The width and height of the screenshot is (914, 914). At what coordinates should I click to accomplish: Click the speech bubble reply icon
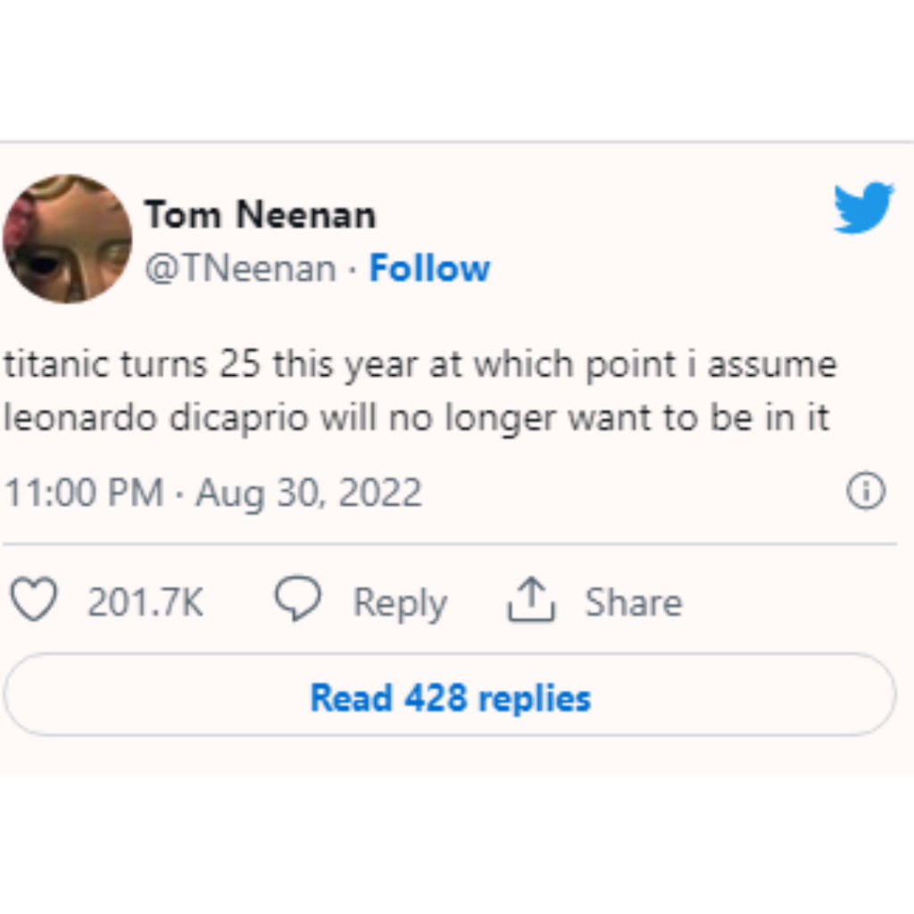[298, 599]
